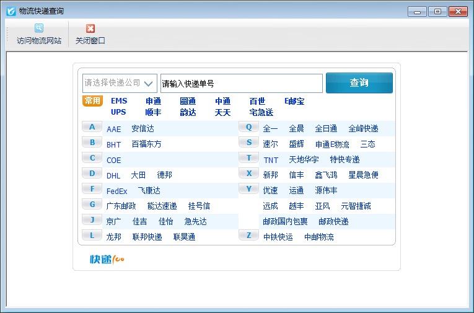Choose 宅急送 courier link

pos(261,112)
